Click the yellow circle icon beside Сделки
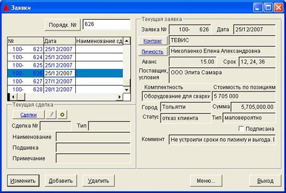Screen dimensions: 286x193 [x=62, y=115]
